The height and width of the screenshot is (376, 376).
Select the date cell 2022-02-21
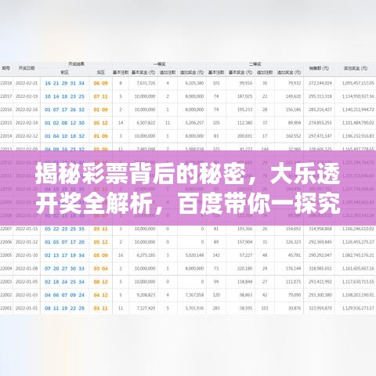[27, 83]
